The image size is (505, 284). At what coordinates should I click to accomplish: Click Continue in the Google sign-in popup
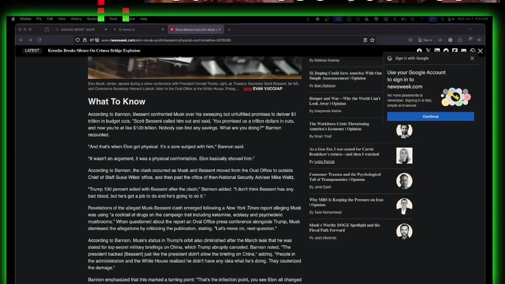click(x=430, y=116)
